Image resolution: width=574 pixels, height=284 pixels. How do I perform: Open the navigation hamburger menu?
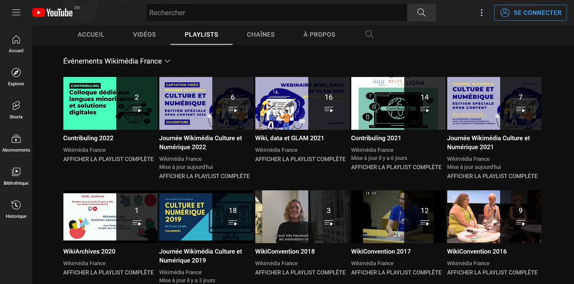(16, 12)
